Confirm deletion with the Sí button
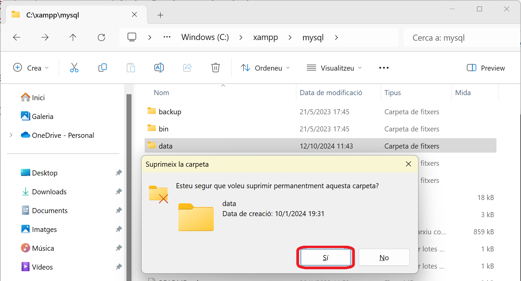Viewport: 521px width, 281px height. pos(325,257)
